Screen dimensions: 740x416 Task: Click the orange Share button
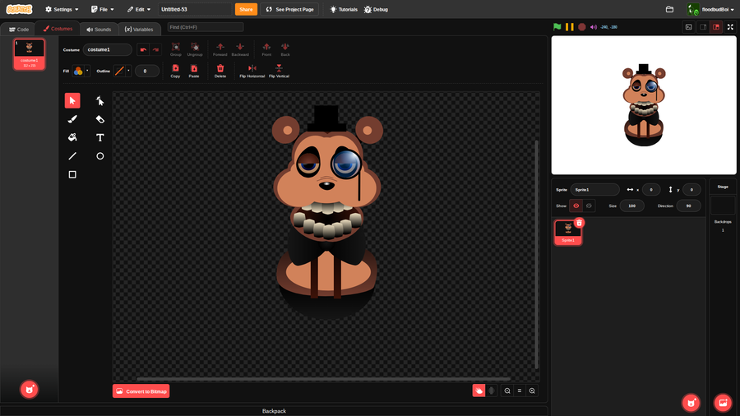click(x=246, y=9)
